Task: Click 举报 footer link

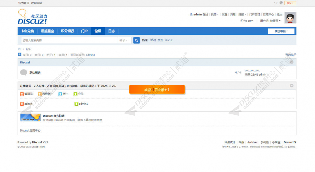Action: tap(242, 142)
